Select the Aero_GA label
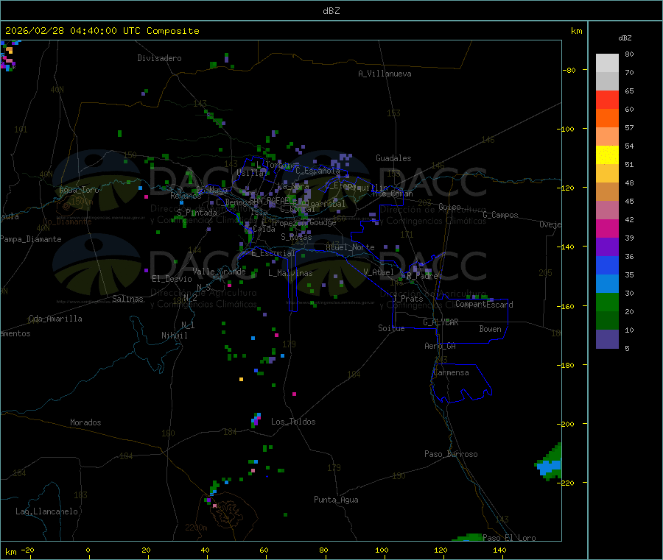 pos(441,346)
